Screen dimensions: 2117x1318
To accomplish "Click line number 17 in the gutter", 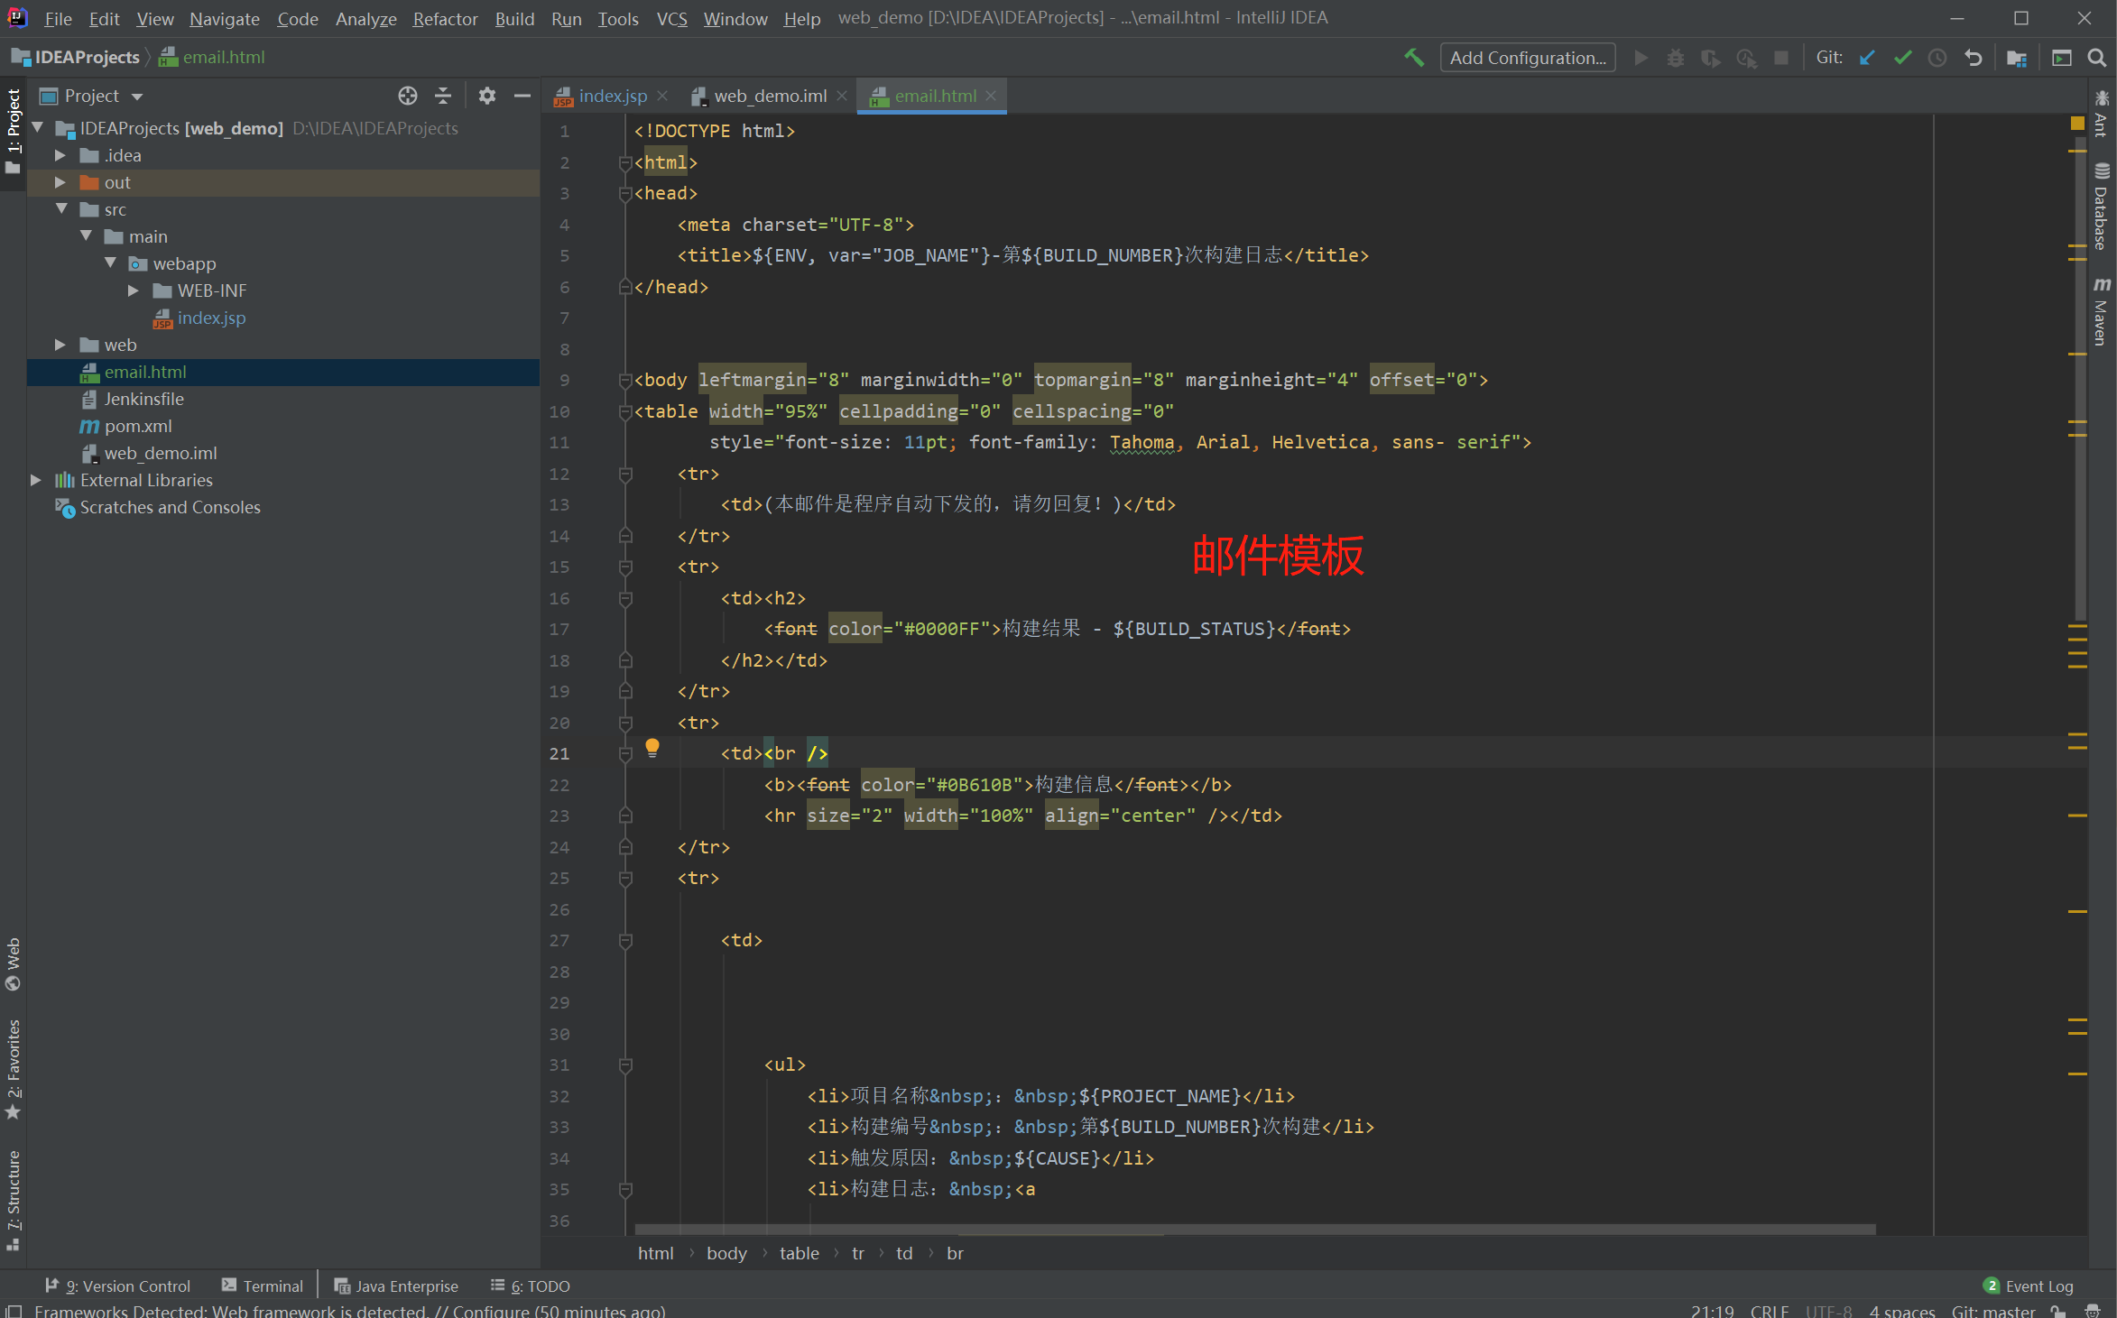I will (x=559, y=629).
